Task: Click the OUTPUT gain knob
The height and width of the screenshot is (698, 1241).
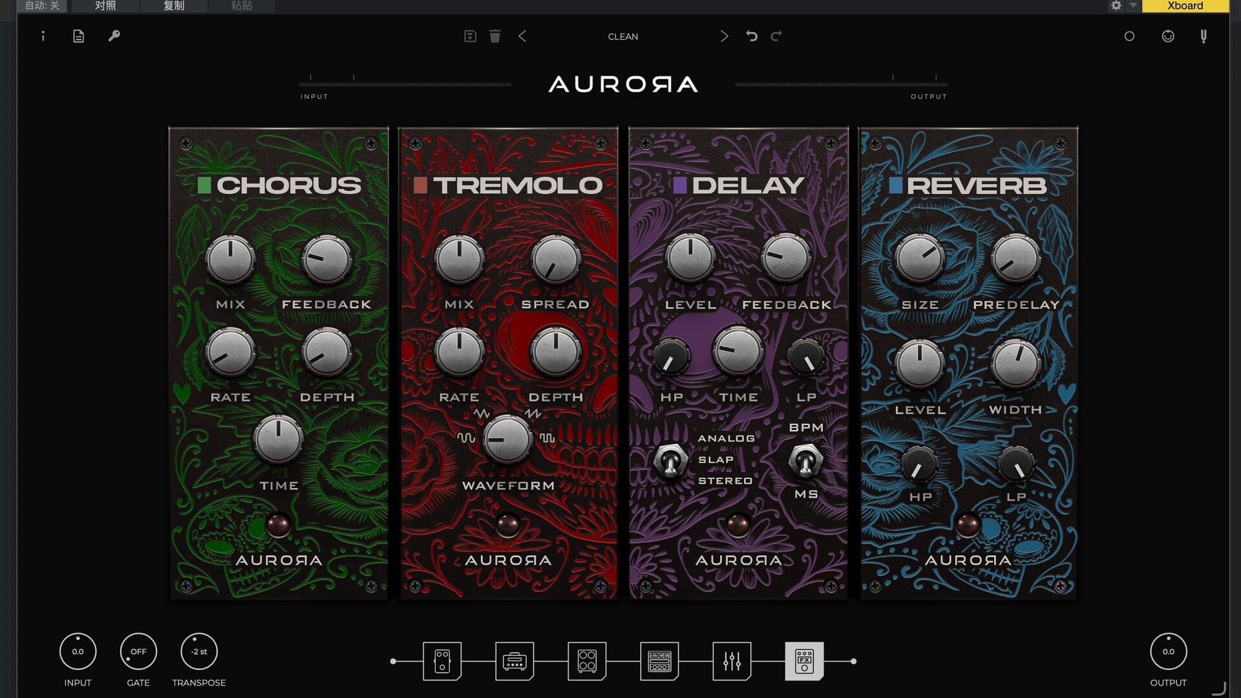Action: point(1168,651)
